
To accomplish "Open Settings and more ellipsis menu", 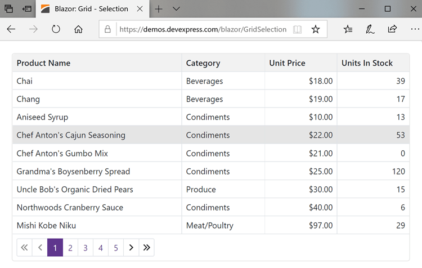I will point(414,29).
